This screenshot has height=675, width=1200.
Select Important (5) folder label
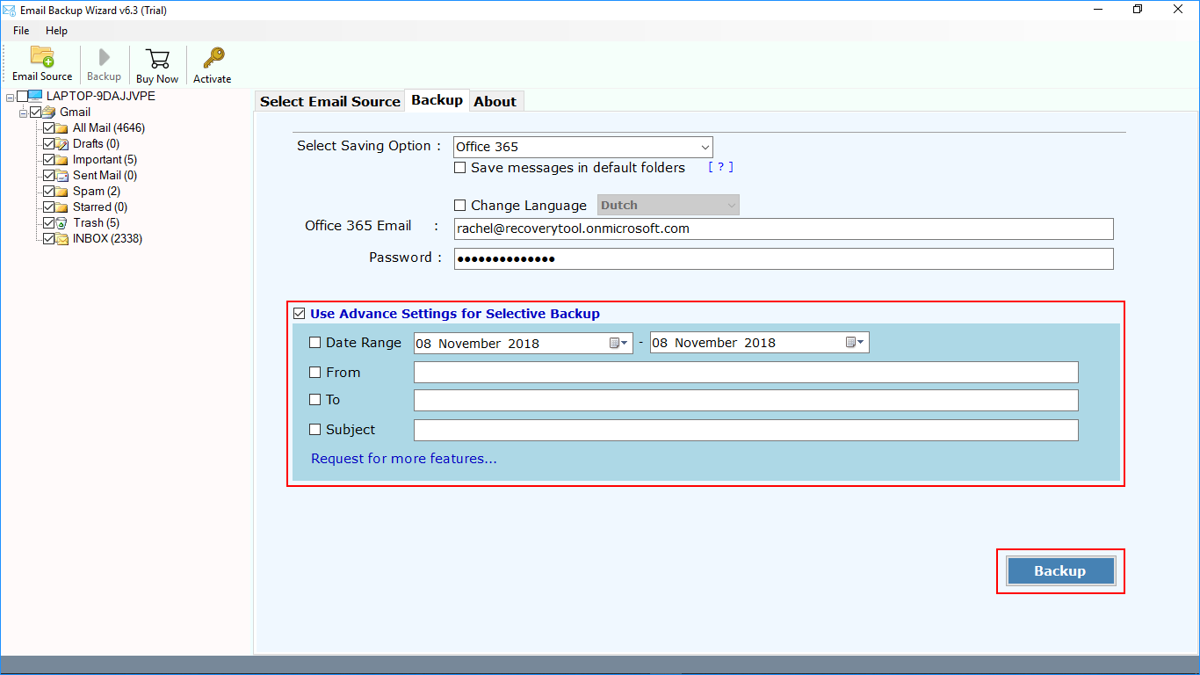105,159
